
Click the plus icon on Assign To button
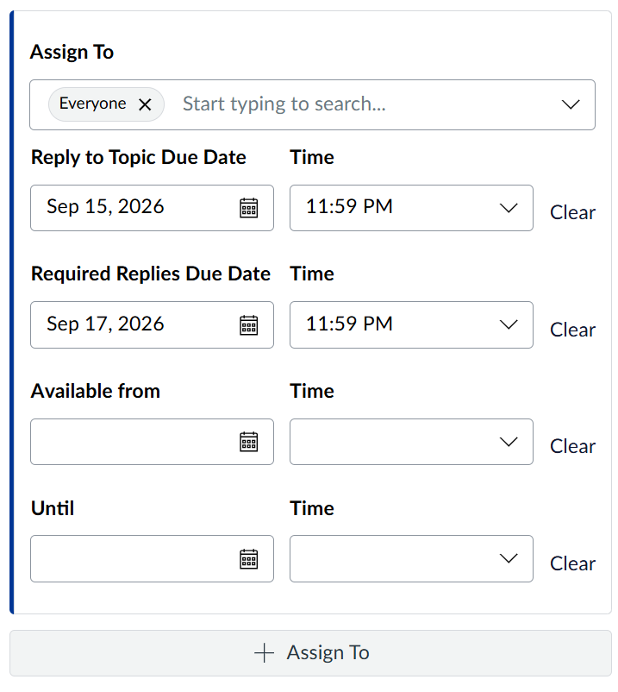264,652
